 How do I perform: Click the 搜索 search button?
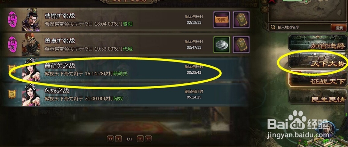click(339, 28)
